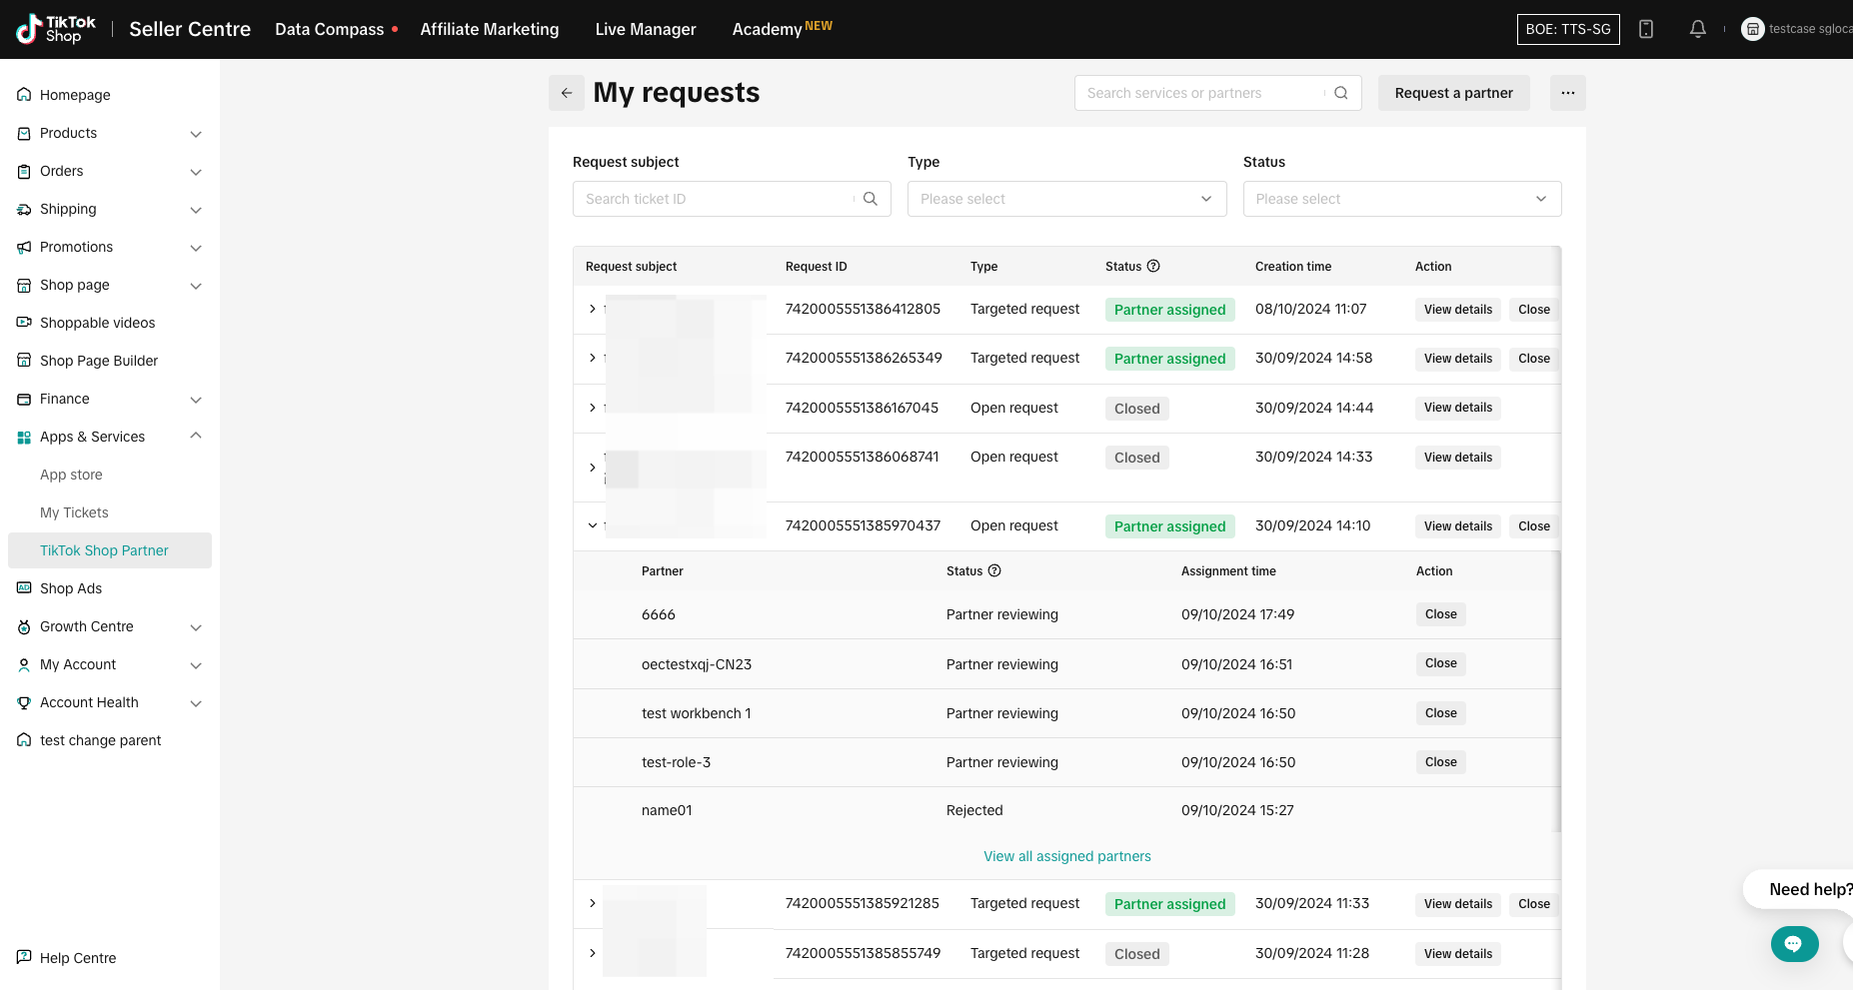This screenshot has width=1853, height=990.
Task: Click the mobile device icon in header
Action: 1646,29
